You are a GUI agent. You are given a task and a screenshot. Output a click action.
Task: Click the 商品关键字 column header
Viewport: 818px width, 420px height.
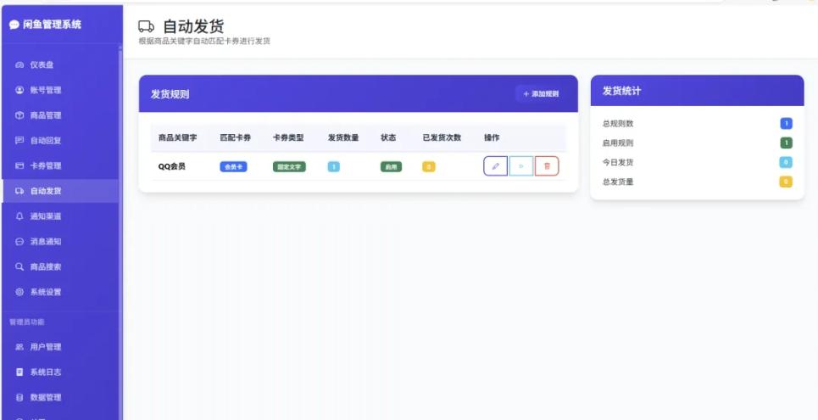point(178,137)
